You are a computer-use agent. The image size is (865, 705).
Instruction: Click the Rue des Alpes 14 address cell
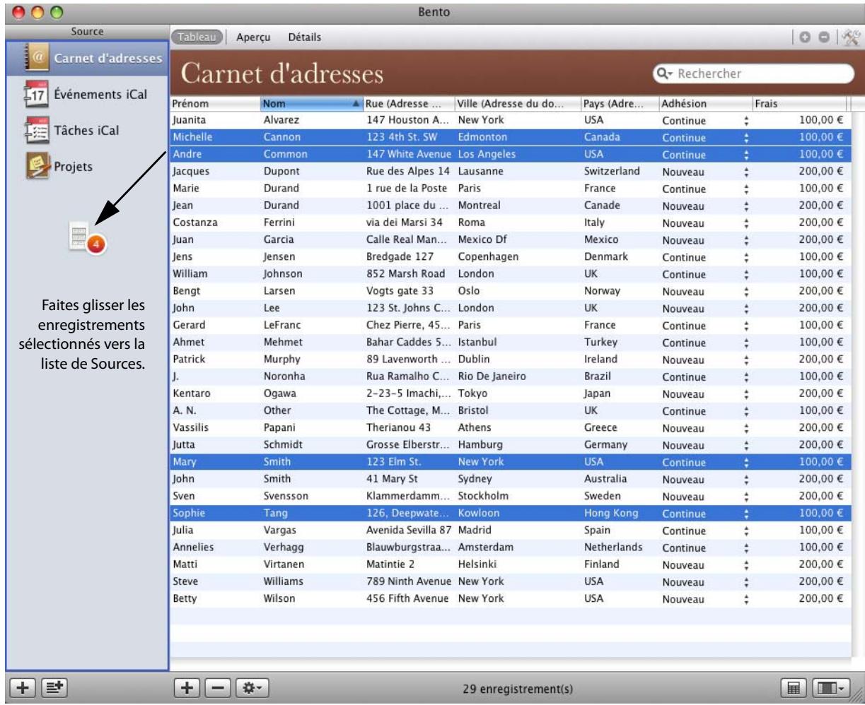click(x=408, y=171)
